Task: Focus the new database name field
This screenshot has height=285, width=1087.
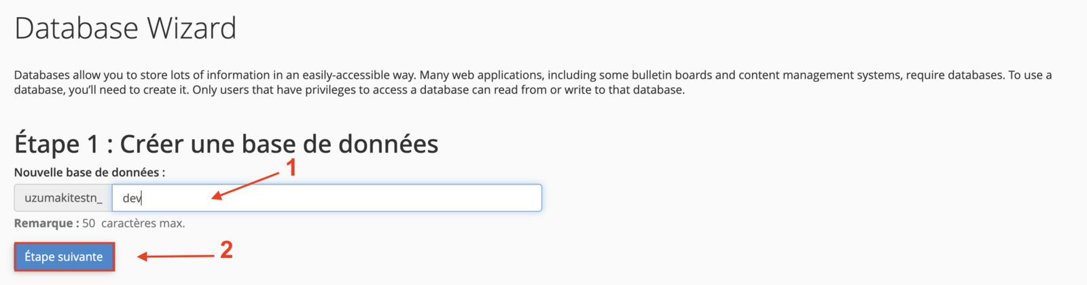Action: tap(327, 198)
